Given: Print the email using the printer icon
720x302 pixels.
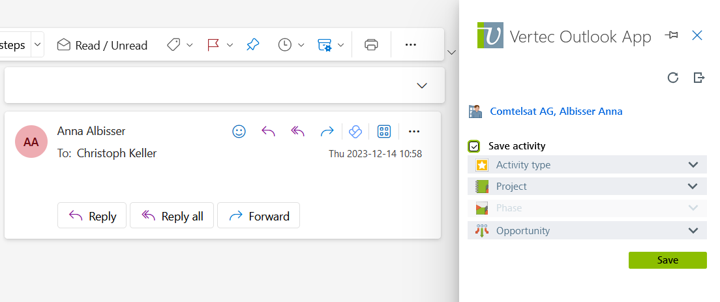Looking at the screenshot, I should 371,45.
